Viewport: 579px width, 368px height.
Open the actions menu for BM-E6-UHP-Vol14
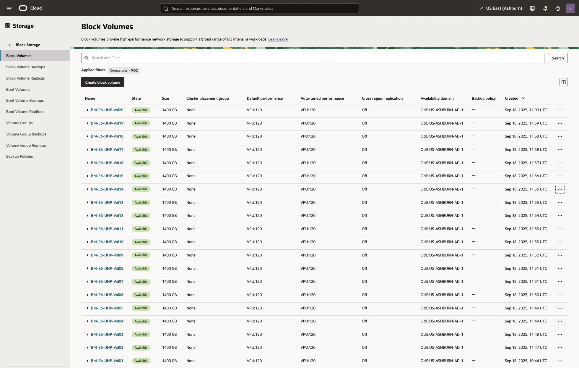coord(560,189)
